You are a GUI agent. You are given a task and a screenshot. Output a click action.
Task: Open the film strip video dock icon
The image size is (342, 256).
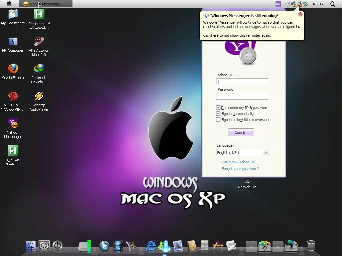(x=118, y=246)
